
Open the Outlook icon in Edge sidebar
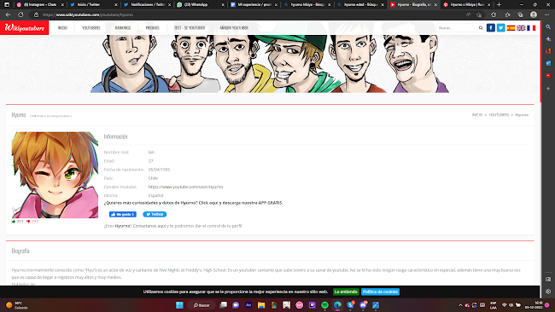[x=548, y=63]
